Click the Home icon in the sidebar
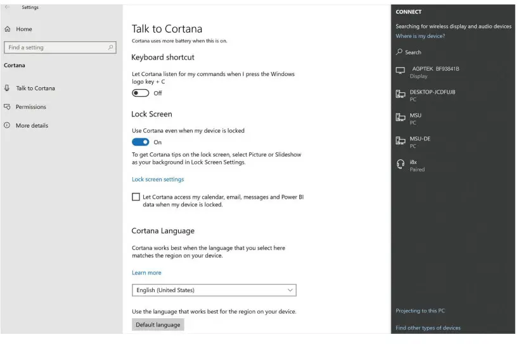 [x=7, y=29]
